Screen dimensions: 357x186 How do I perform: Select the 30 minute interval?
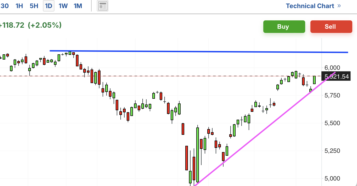4,6
